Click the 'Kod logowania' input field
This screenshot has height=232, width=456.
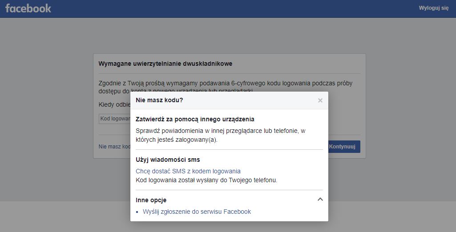[115, 119]
